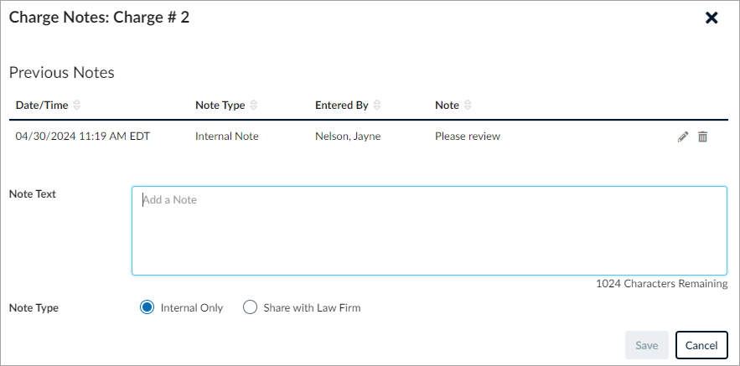Sort notes by Date/Time arrows

[x=77, y=106]
